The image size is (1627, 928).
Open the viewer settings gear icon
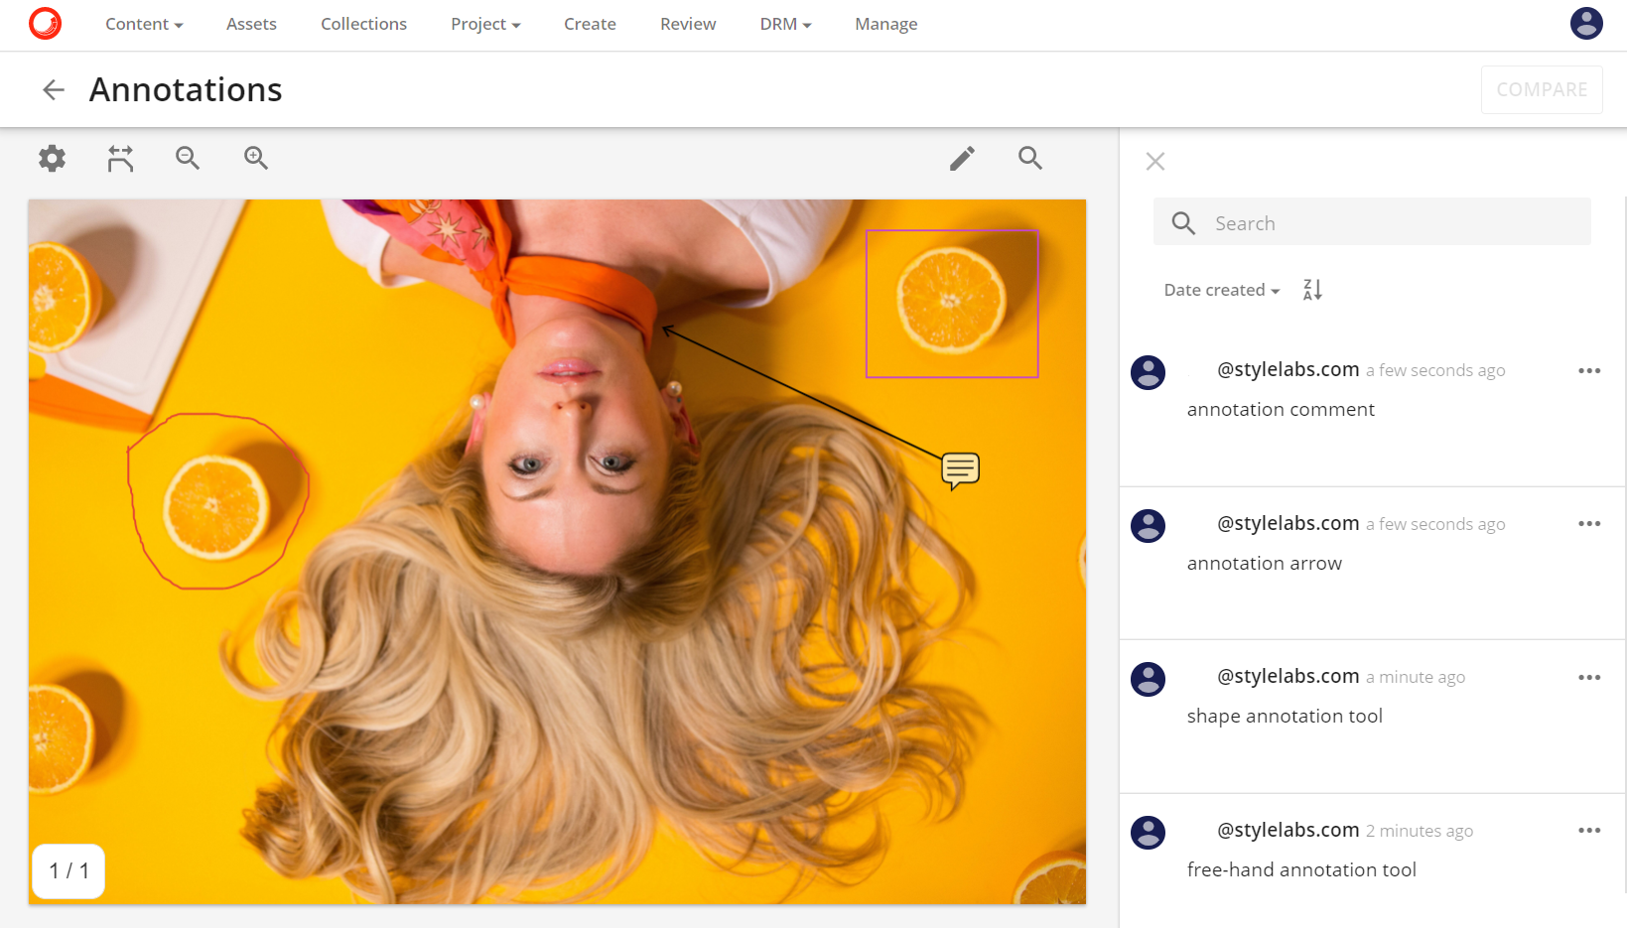52,158
